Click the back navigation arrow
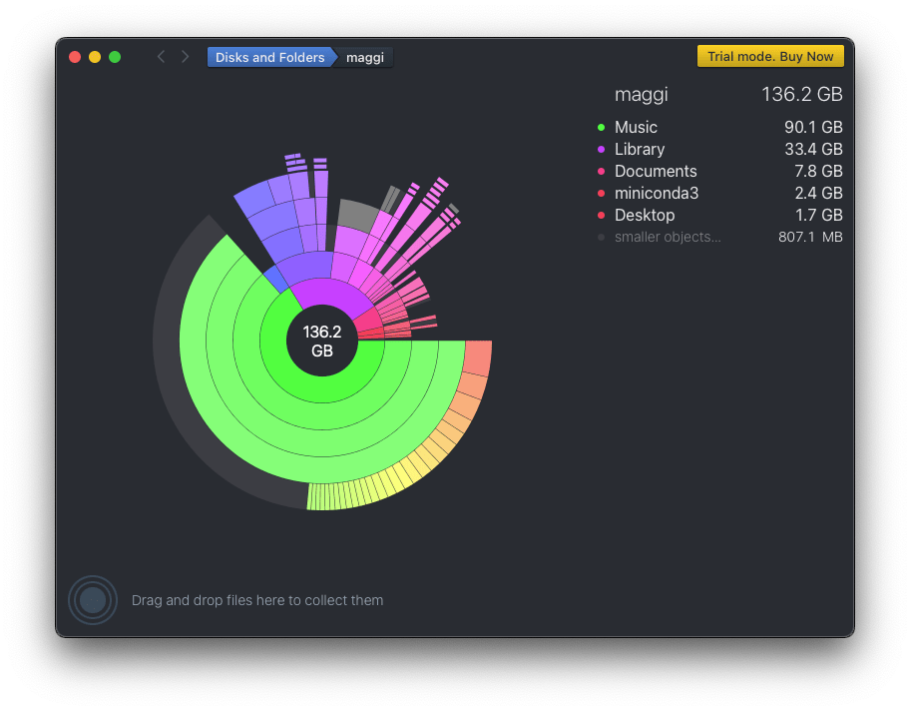This screenshot has height=711, width=910. pos(161,57)
